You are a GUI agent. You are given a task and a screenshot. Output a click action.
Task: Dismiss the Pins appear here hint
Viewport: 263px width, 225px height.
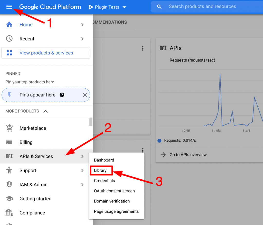click(85, 95)
